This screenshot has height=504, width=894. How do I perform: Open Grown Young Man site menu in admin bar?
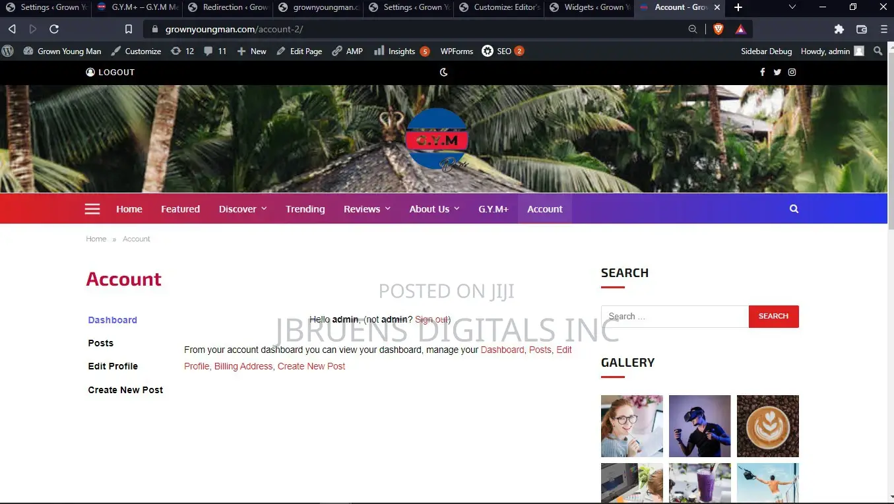62,51
